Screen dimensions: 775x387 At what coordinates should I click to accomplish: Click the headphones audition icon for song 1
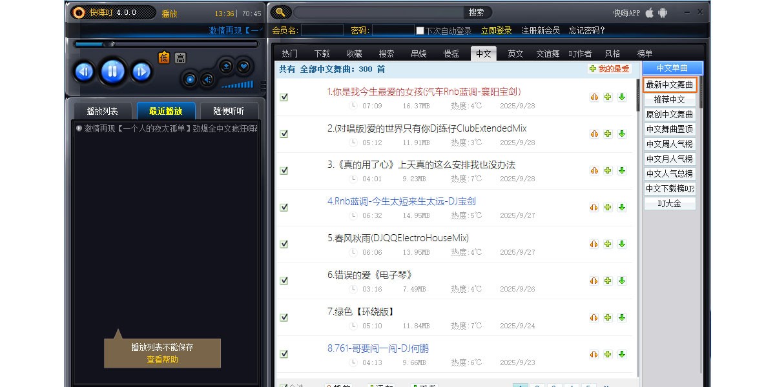coord(594,97)
